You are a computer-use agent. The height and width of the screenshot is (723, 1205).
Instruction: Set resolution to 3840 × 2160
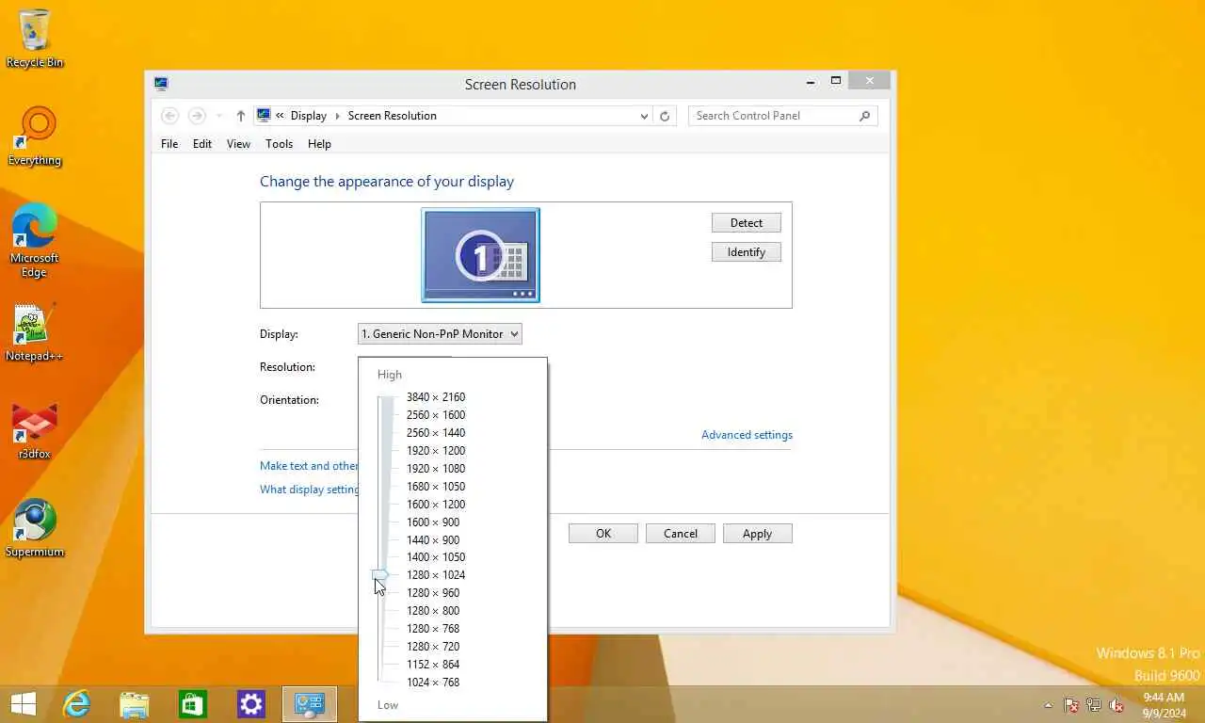coord(436,397)
